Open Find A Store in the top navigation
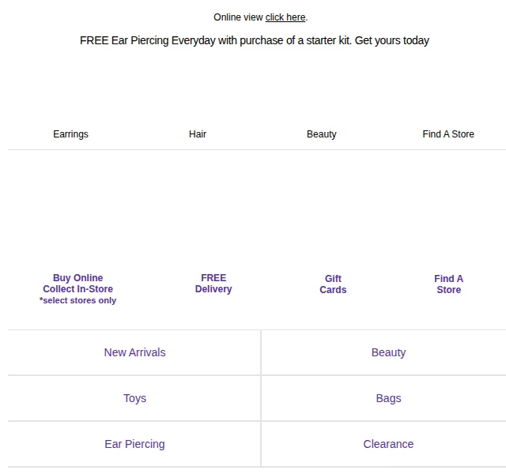506x474 pixels. (448, 134)
